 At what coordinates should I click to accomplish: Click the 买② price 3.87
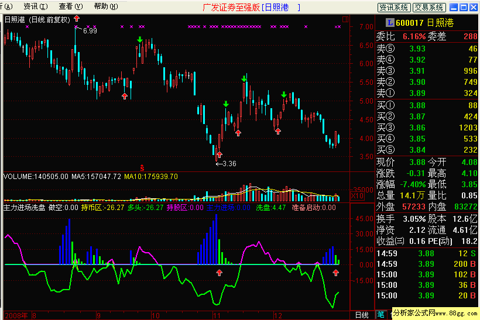(417, 116)
